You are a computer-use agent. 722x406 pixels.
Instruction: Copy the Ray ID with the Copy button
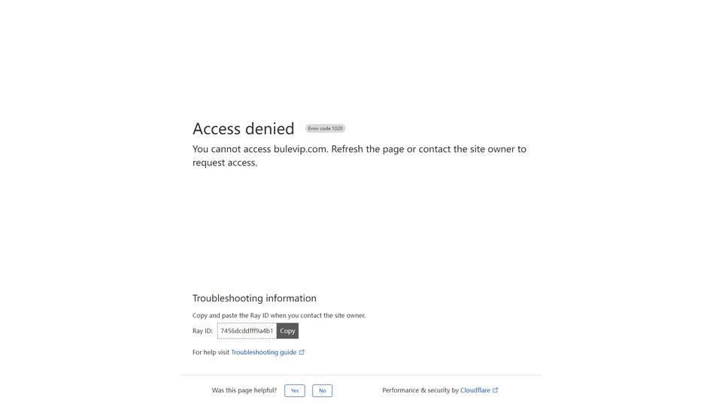pyautogui.click(x=287, y=331)
